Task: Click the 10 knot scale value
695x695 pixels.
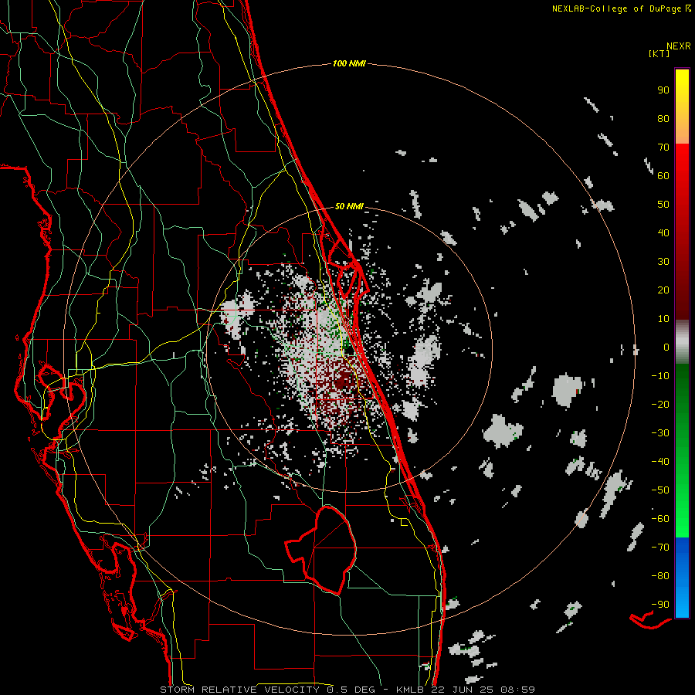Action: click(663, 318)
